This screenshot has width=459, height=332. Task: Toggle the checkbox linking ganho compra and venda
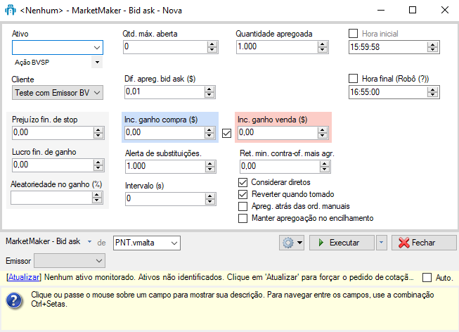(x=226, y=132)
